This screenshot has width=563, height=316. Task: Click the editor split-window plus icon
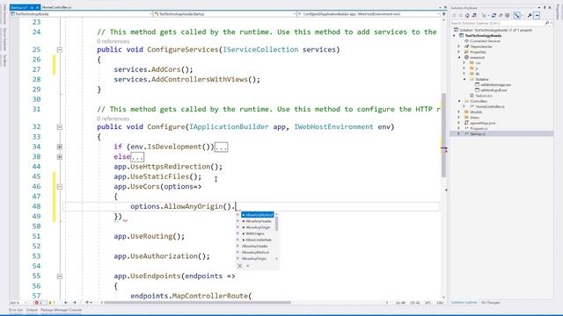point(443,14)
